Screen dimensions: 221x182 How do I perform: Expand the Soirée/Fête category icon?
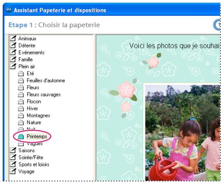pos(13,157)
